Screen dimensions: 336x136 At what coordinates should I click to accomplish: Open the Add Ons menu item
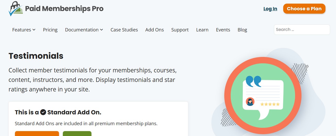point(154,30)
